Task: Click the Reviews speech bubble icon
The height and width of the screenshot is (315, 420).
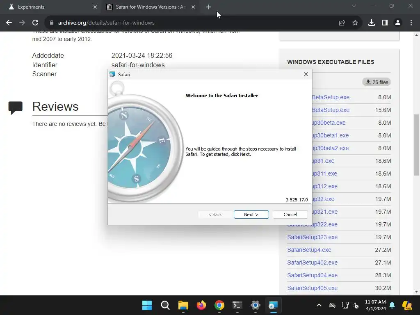Action: pos(15,108)
